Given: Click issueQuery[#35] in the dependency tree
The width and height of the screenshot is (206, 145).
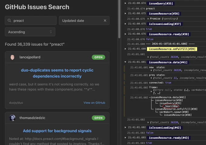Looking at the screenshot, I should 170,103.
